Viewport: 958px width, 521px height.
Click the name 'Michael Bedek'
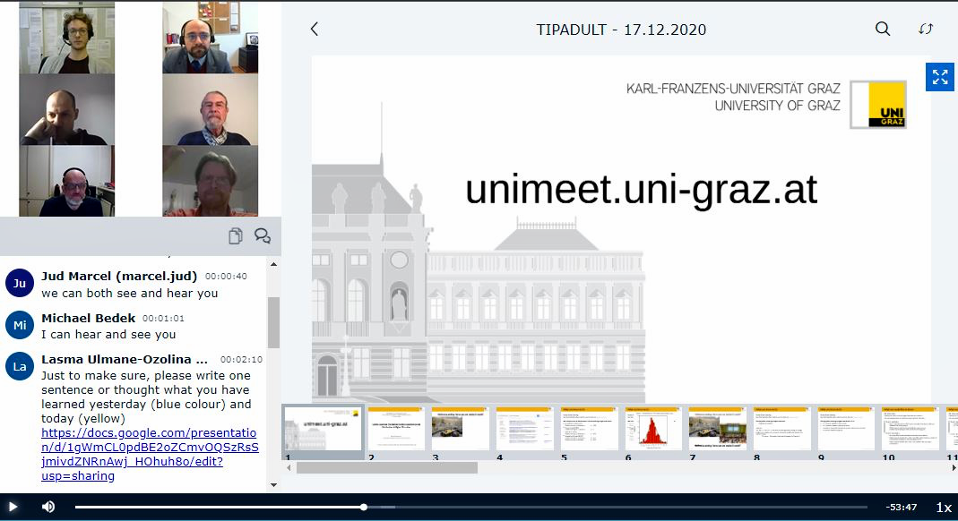point(89,318)
